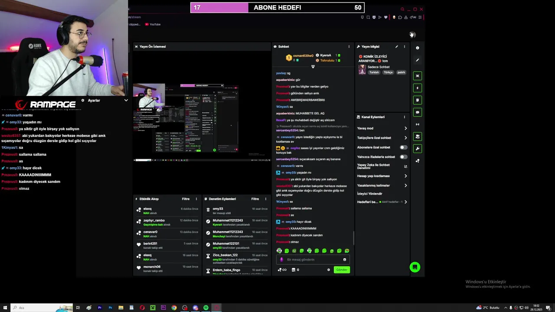
Task: Toggle the lightning activity feed sidebar icon
Action: [x=418, y=88]
